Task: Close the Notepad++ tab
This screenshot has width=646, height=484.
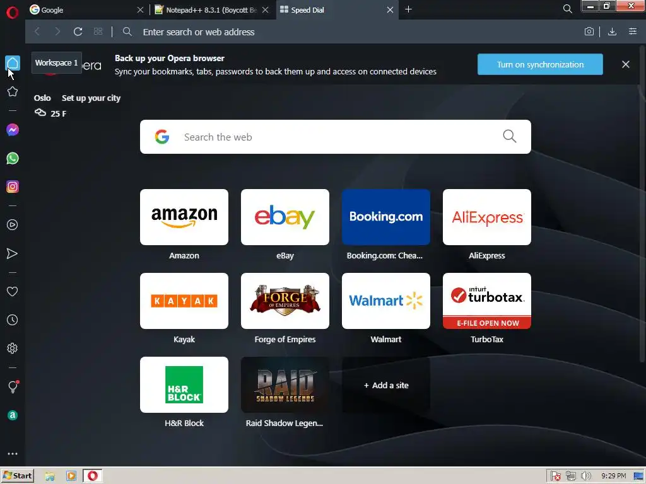Action: click(266, 10)
